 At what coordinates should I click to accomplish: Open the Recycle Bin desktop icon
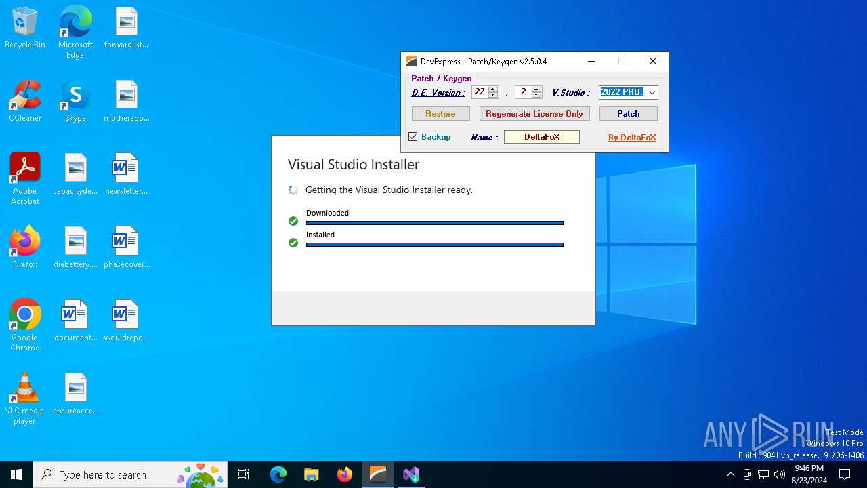click(x=25, y=28)
